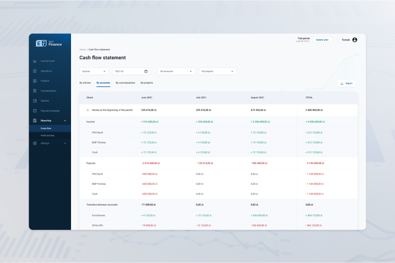
Task: Click the Projects list icon in sidebar
Action: click(35, 81)
